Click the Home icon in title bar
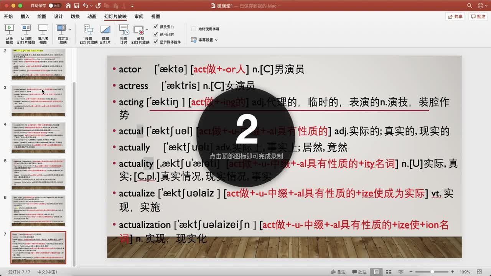 [68, 6]
